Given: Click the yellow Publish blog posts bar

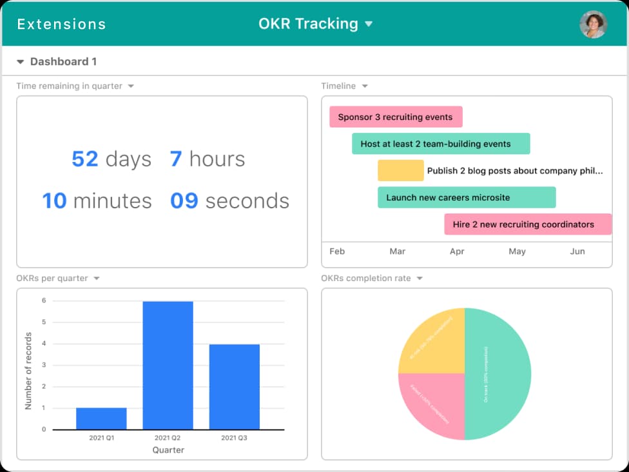Looking at the screenshot, I should [x=401, y=171].
